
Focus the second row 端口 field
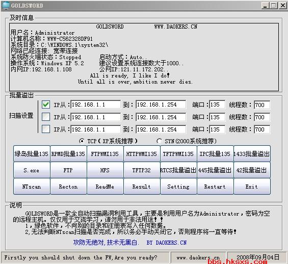coord(217,117)
